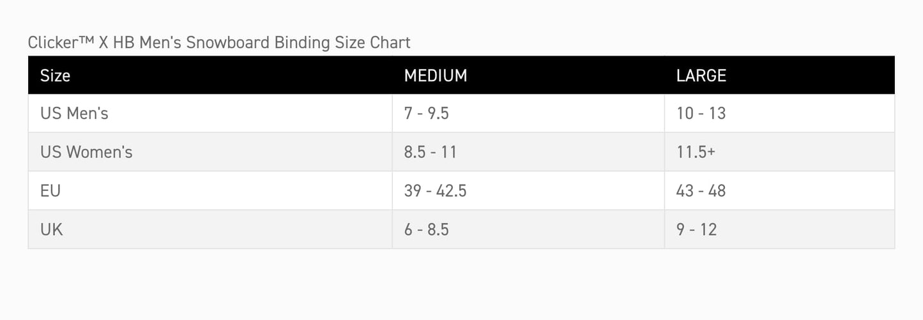Select the MEDIUM column header
This screenshot has height=320, width=923.
(436, 75)
